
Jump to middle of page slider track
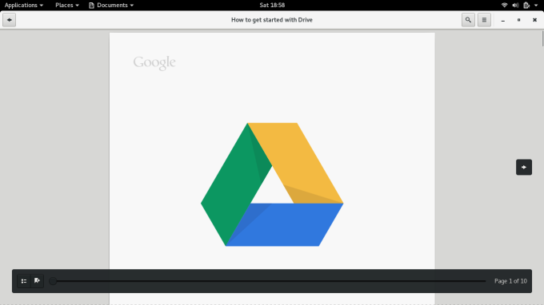(x=270, y=281)
